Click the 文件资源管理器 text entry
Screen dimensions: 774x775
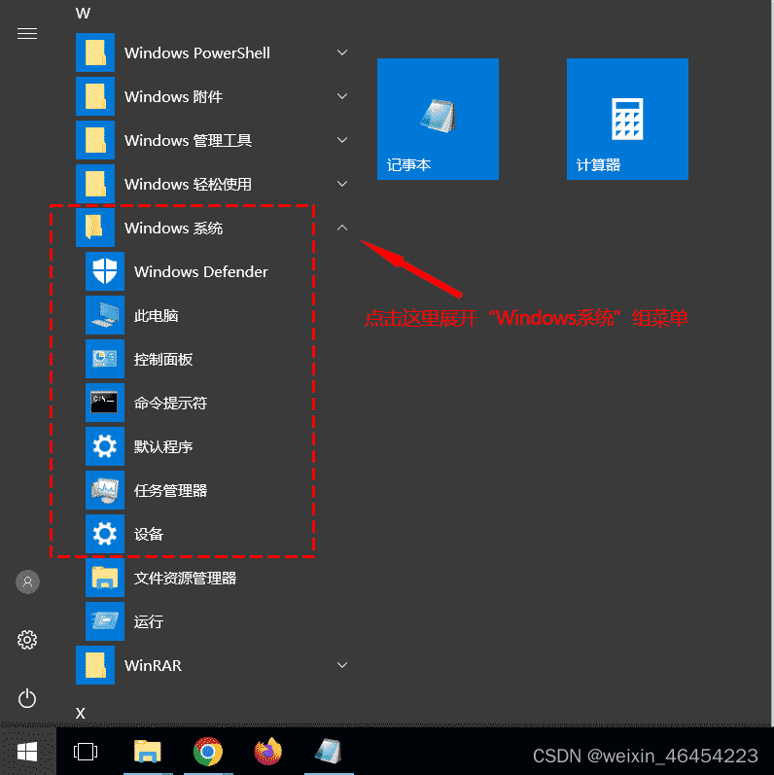coord(186,578)
